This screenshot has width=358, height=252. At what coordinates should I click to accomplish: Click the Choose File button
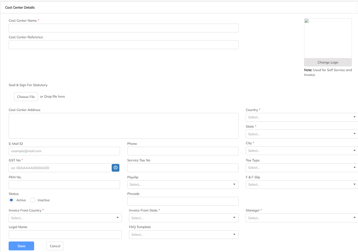26,97
